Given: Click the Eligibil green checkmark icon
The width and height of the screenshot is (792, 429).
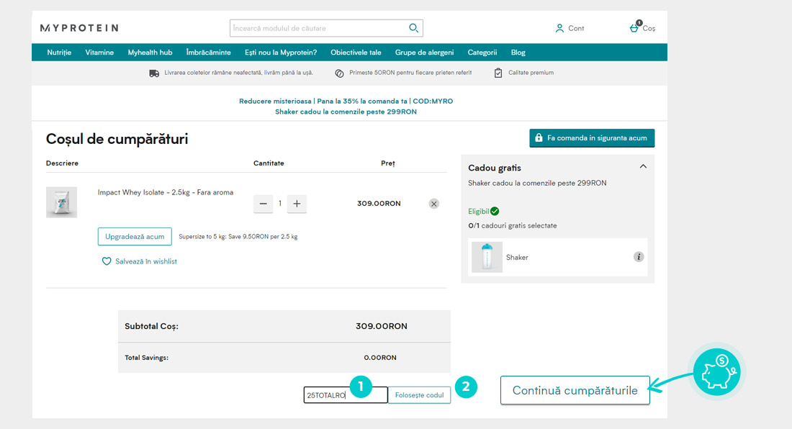Looking at the screenshot, I should [495, 212].
